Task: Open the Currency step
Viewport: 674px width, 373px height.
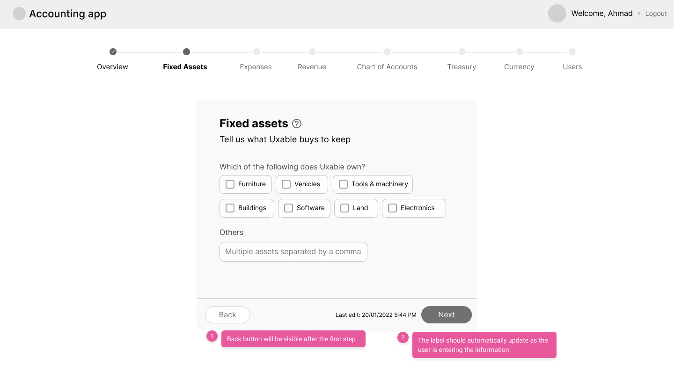Action: [520, 52]
